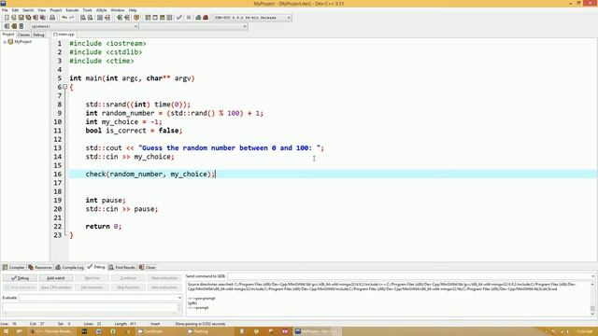Open the empty function list dropdown
The image size is (598, 336).
[x=245, y=26]
